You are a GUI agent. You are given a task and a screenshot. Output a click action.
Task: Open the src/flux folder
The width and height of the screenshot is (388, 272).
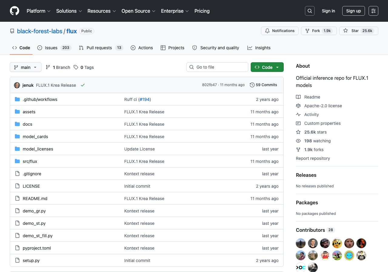click(x=30, y=161)
